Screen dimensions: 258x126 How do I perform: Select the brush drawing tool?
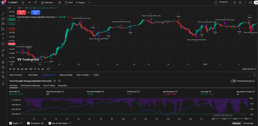coord(3,34)
